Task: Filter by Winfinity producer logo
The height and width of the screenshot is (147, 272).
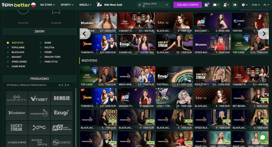Action: 17,98
